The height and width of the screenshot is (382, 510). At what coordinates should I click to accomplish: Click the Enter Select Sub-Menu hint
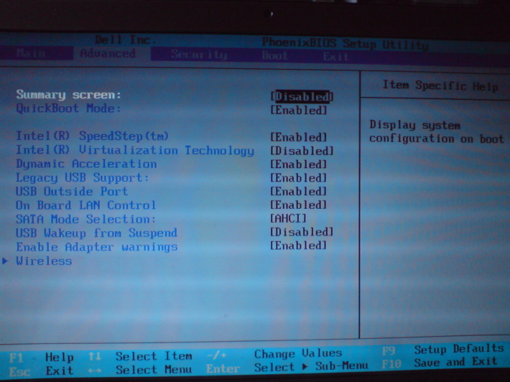tap(288, 367)
